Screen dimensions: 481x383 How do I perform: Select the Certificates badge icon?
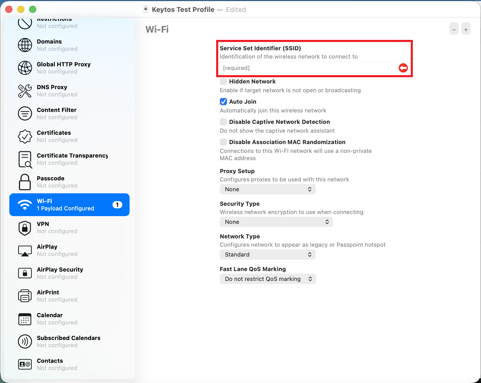[25, 136]
